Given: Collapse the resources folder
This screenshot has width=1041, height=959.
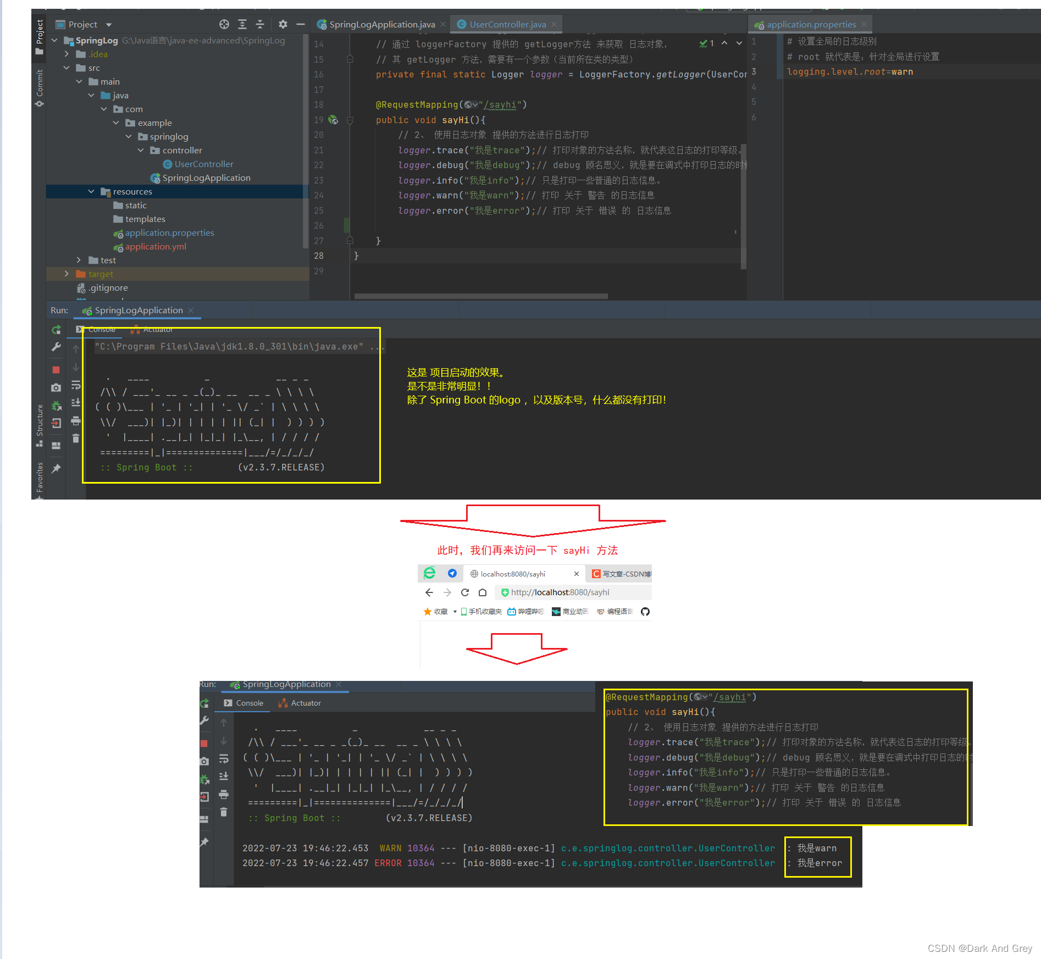Looking at the screenshot, I should [x=91, y=191].
